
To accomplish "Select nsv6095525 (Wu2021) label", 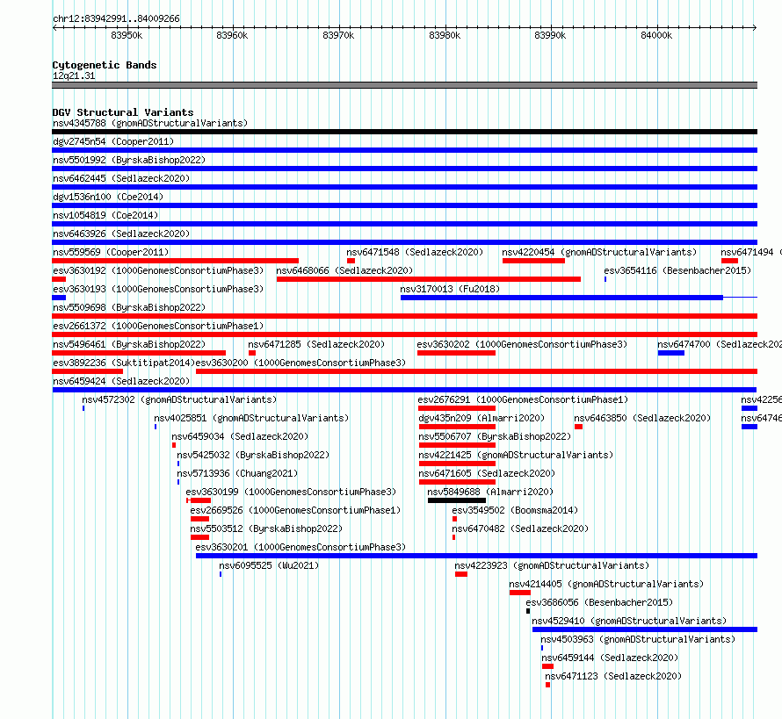I will 269,565.
